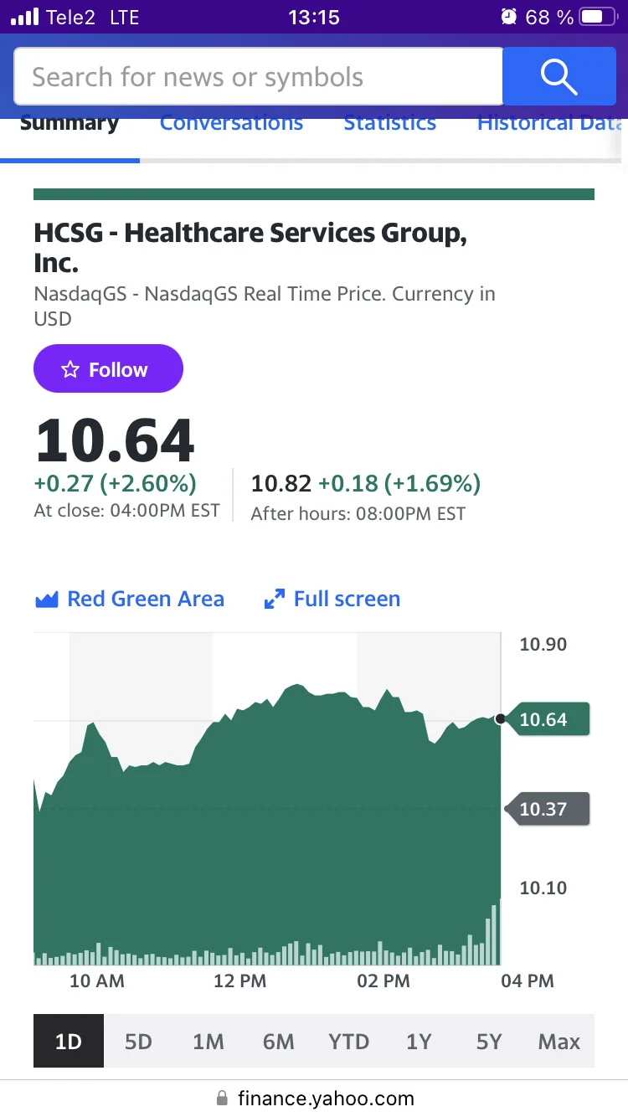
Task: Open the Historical Data tab link
Action: click(x=549, y=123)
